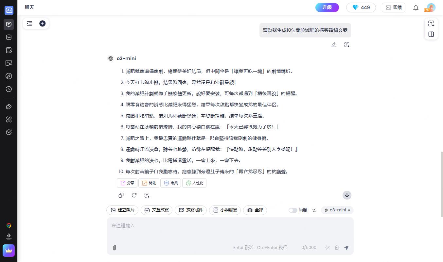443x262 pixels.
Task: Open the writing document sidebar icon
Action: (9, 50)
